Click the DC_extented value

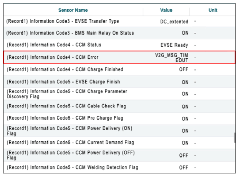tap(174, 22)
